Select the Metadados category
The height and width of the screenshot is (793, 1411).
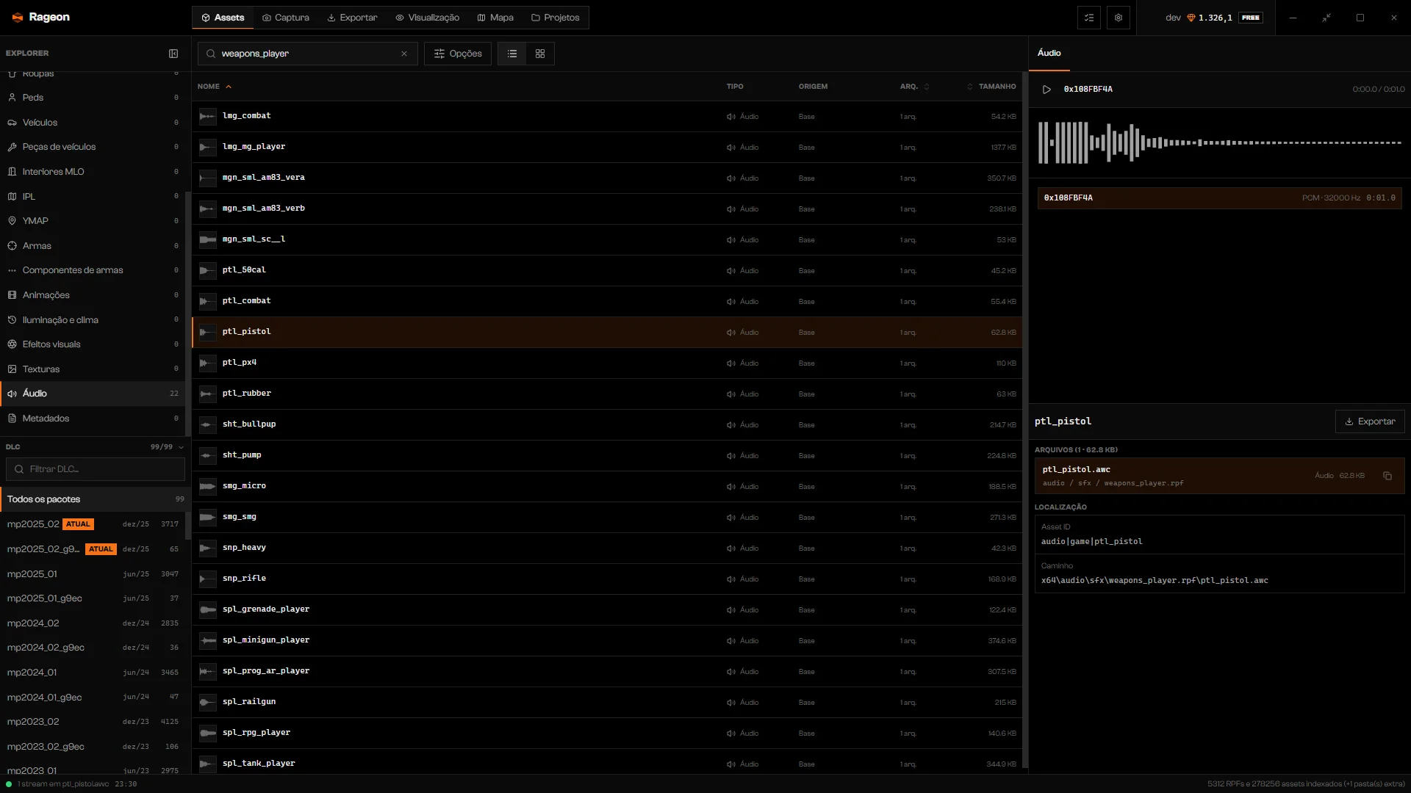coord(93,419)
